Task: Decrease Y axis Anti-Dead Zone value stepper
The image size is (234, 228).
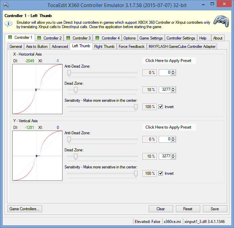Action: (x=173, y=141)
